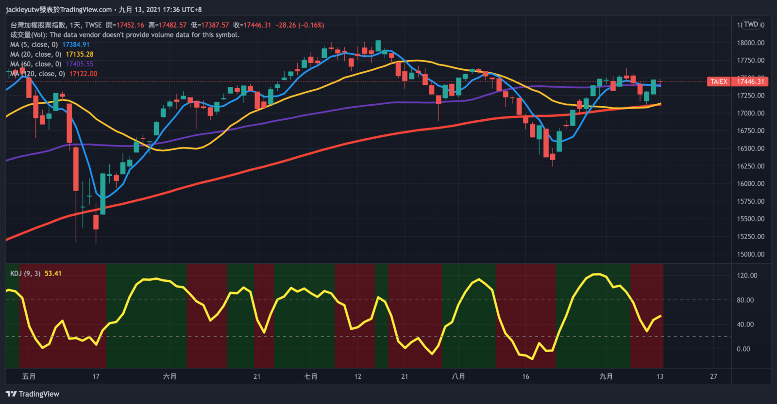Screen dimensions: 777x404
Task: Select the MA (20, close, 0) legend
Action: point(36,54)
